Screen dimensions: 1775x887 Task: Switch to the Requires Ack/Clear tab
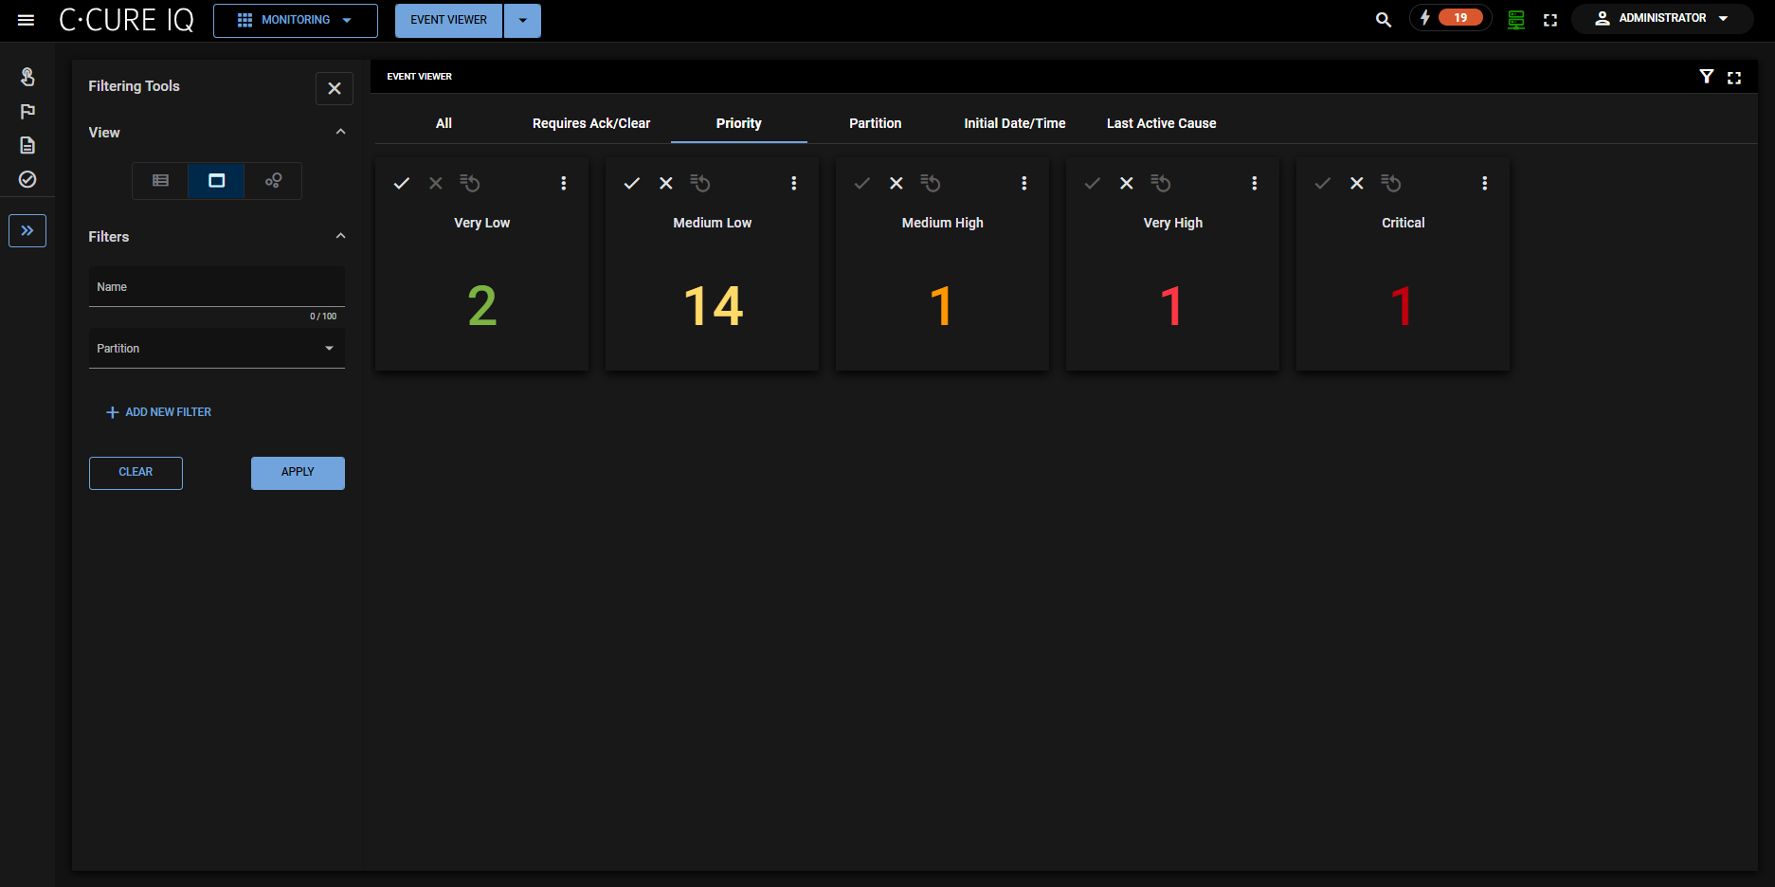coord(590,123)
